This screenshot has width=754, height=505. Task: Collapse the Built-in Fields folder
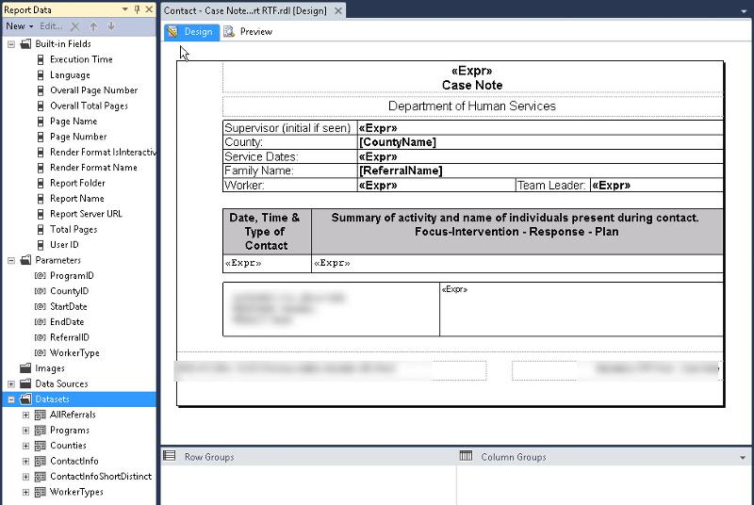pyautogui.click(x=11, y=44)
